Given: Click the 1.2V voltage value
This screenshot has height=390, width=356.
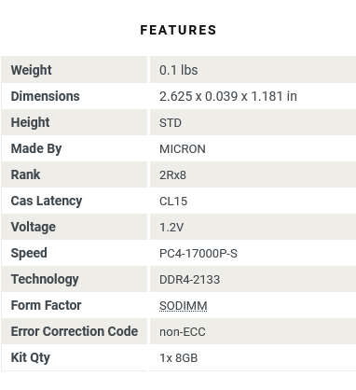Looking at the screenshot, I should coord(171,228).
